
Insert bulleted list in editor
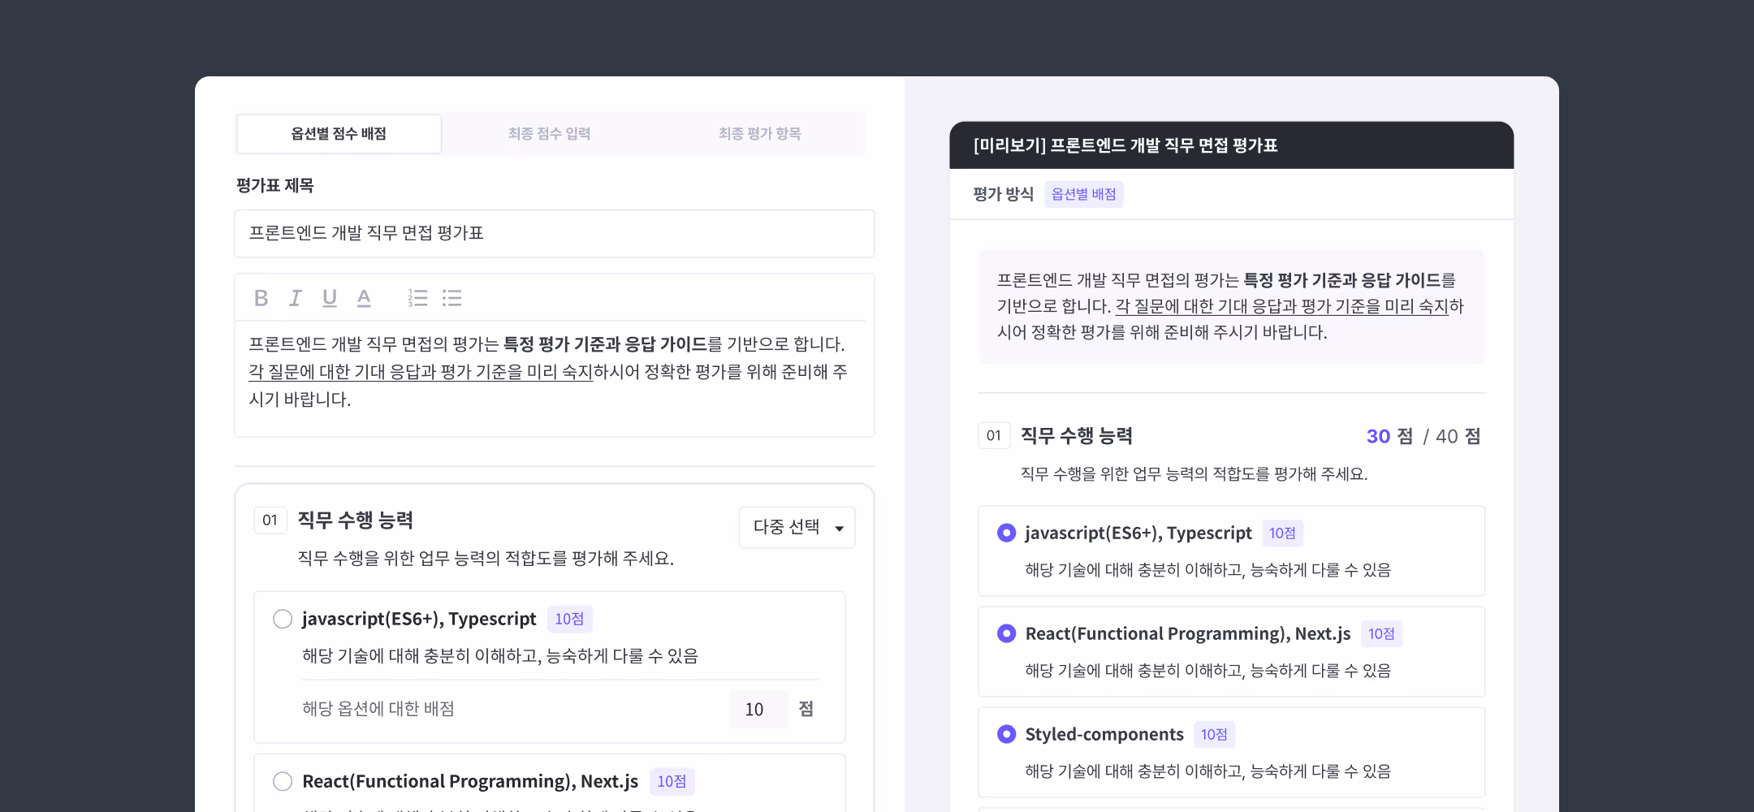pyautogui.click(x=452, y=298)
